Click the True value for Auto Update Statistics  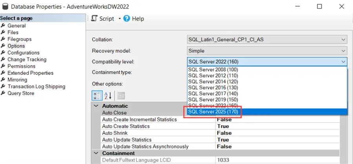[223, 139]
